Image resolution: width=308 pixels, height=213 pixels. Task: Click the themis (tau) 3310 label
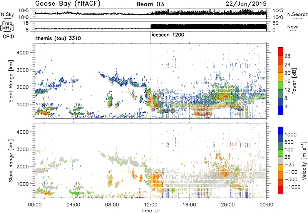coord(59,38)
